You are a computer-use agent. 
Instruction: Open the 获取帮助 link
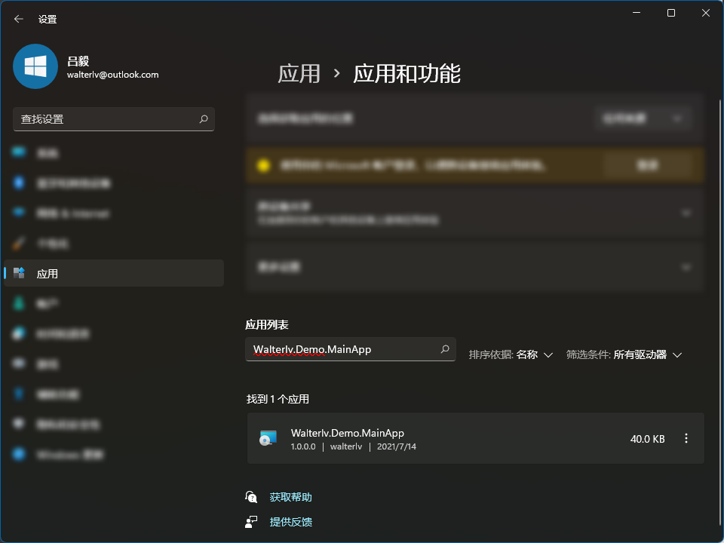(x=290, y=497)
